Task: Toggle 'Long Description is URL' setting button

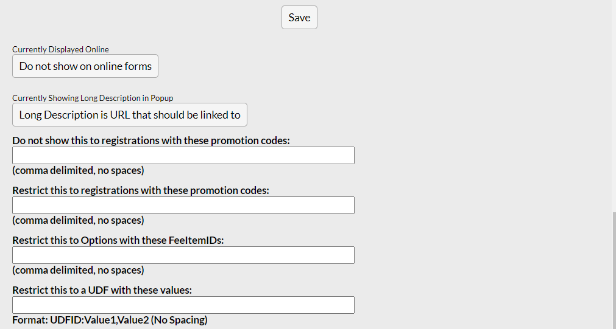Action: [x=130, y=115]
